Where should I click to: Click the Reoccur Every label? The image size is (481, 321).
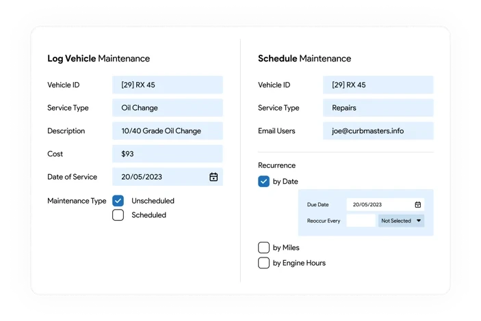pyautogui.click(x=324, y=221)
